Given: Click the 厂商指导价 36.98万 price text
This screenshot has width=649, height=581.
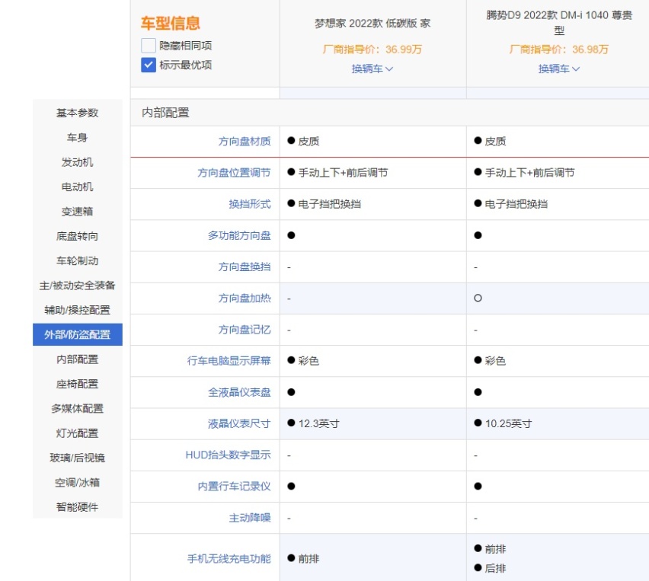Looking at the screenshot, I should click(x=559, y=49).
